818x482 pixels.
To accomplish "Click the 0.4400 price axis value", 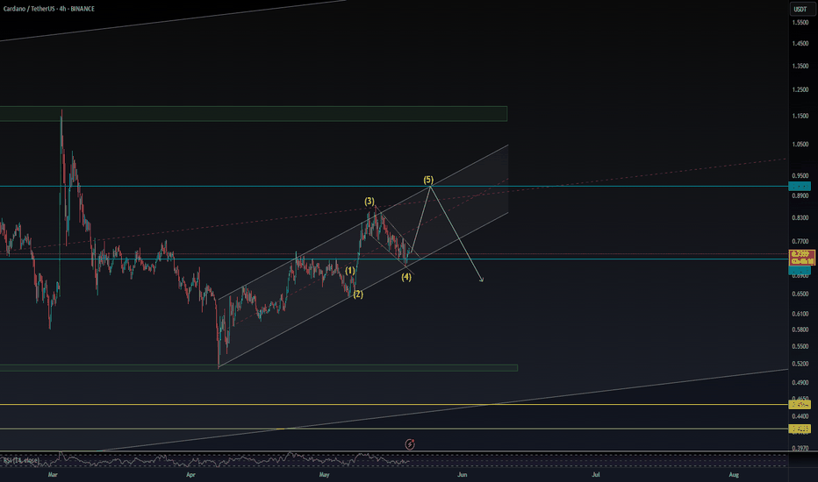I will (x=800, y=416).
